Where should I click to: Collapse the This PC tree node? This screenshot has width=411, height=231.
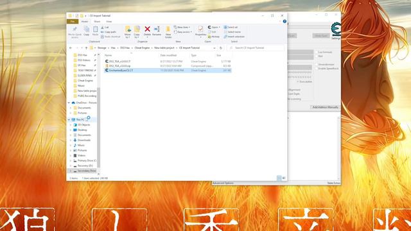tap(69, 120)
